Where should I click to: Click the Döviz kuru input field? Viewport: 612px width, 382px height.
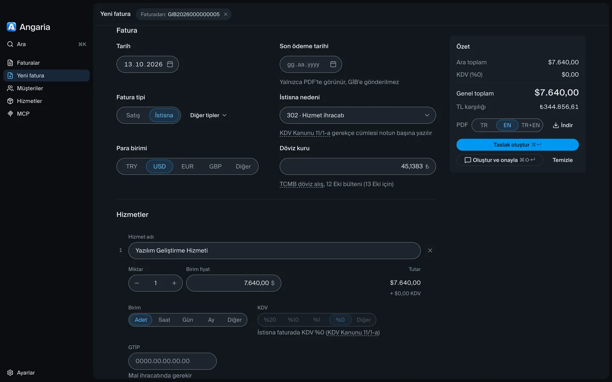pyautogui.click(x=358, y=166)
